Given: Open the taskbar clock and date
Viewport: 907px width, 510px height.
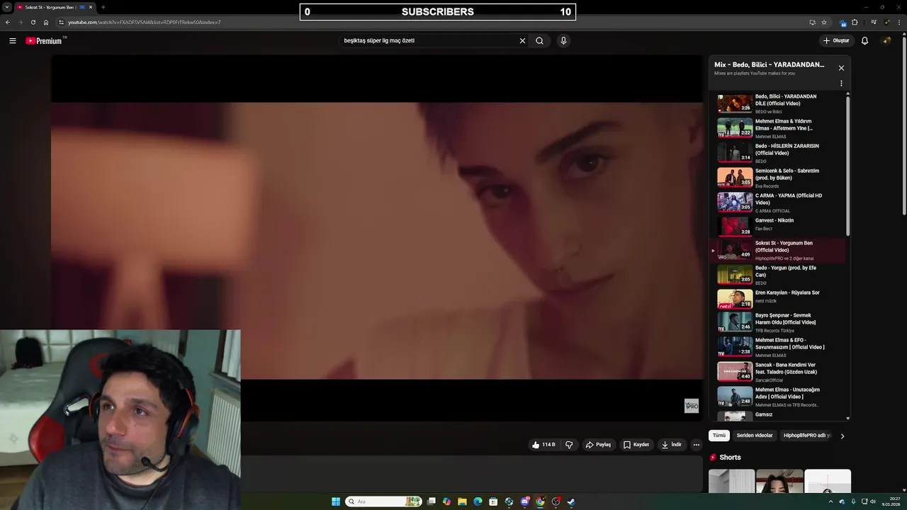Looking at the screenshot, I should pos(891,501).
